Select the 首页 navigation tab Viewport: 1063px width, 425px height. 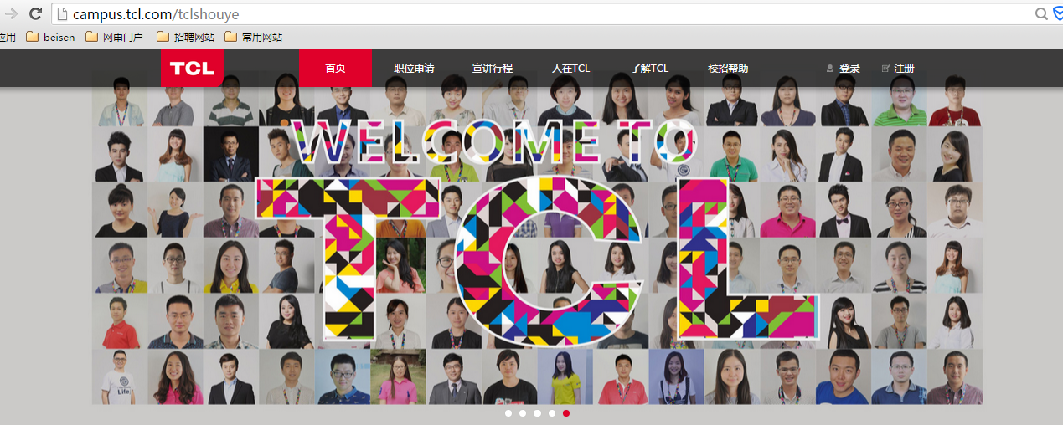335,69
